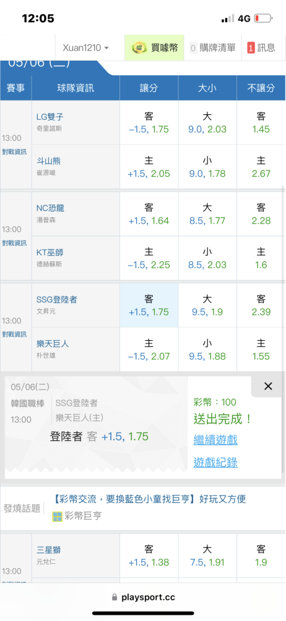Select 樂天巨人 under 9.5, 1.88
This screenshot has width=286, height=621.
[x=207, y=350]
